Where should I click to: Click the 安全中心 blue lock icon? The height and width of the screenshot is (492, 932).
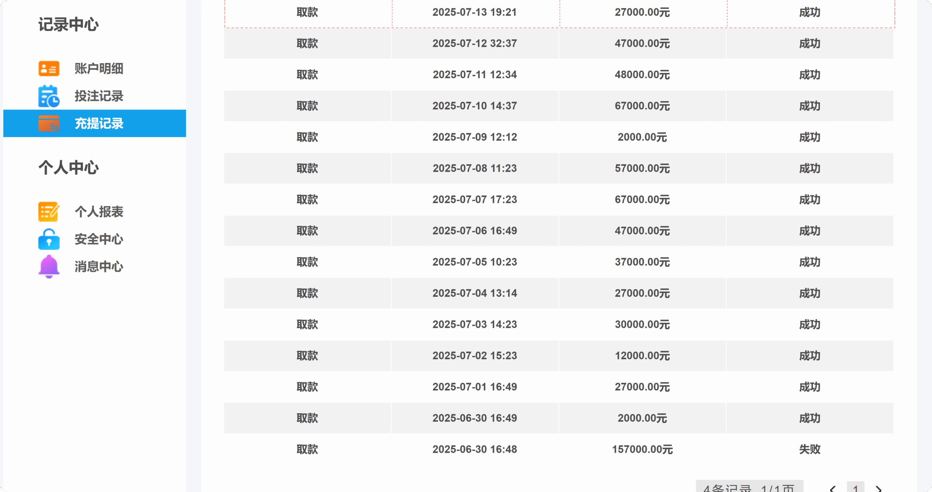49,239
